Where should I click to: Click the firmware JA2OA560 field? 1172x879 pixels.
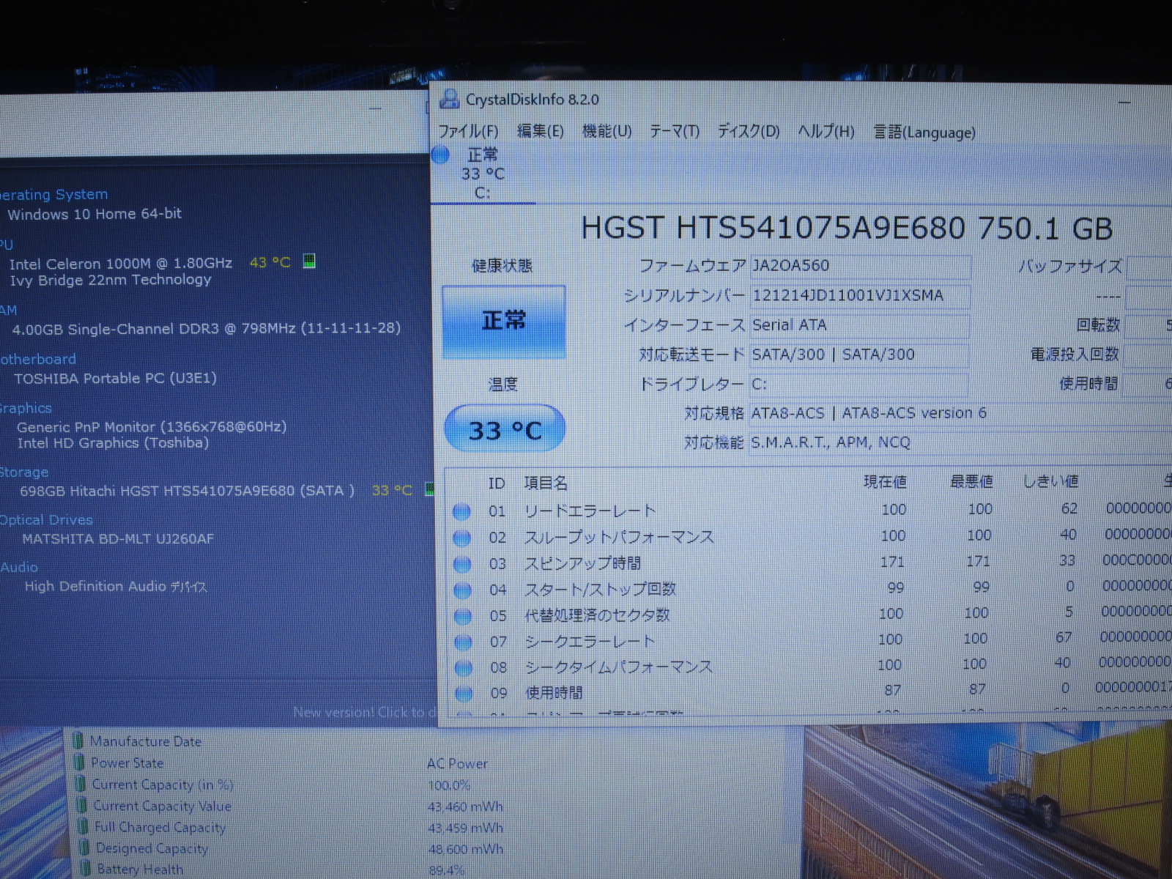pyautogui.click(x=860, y=266)
